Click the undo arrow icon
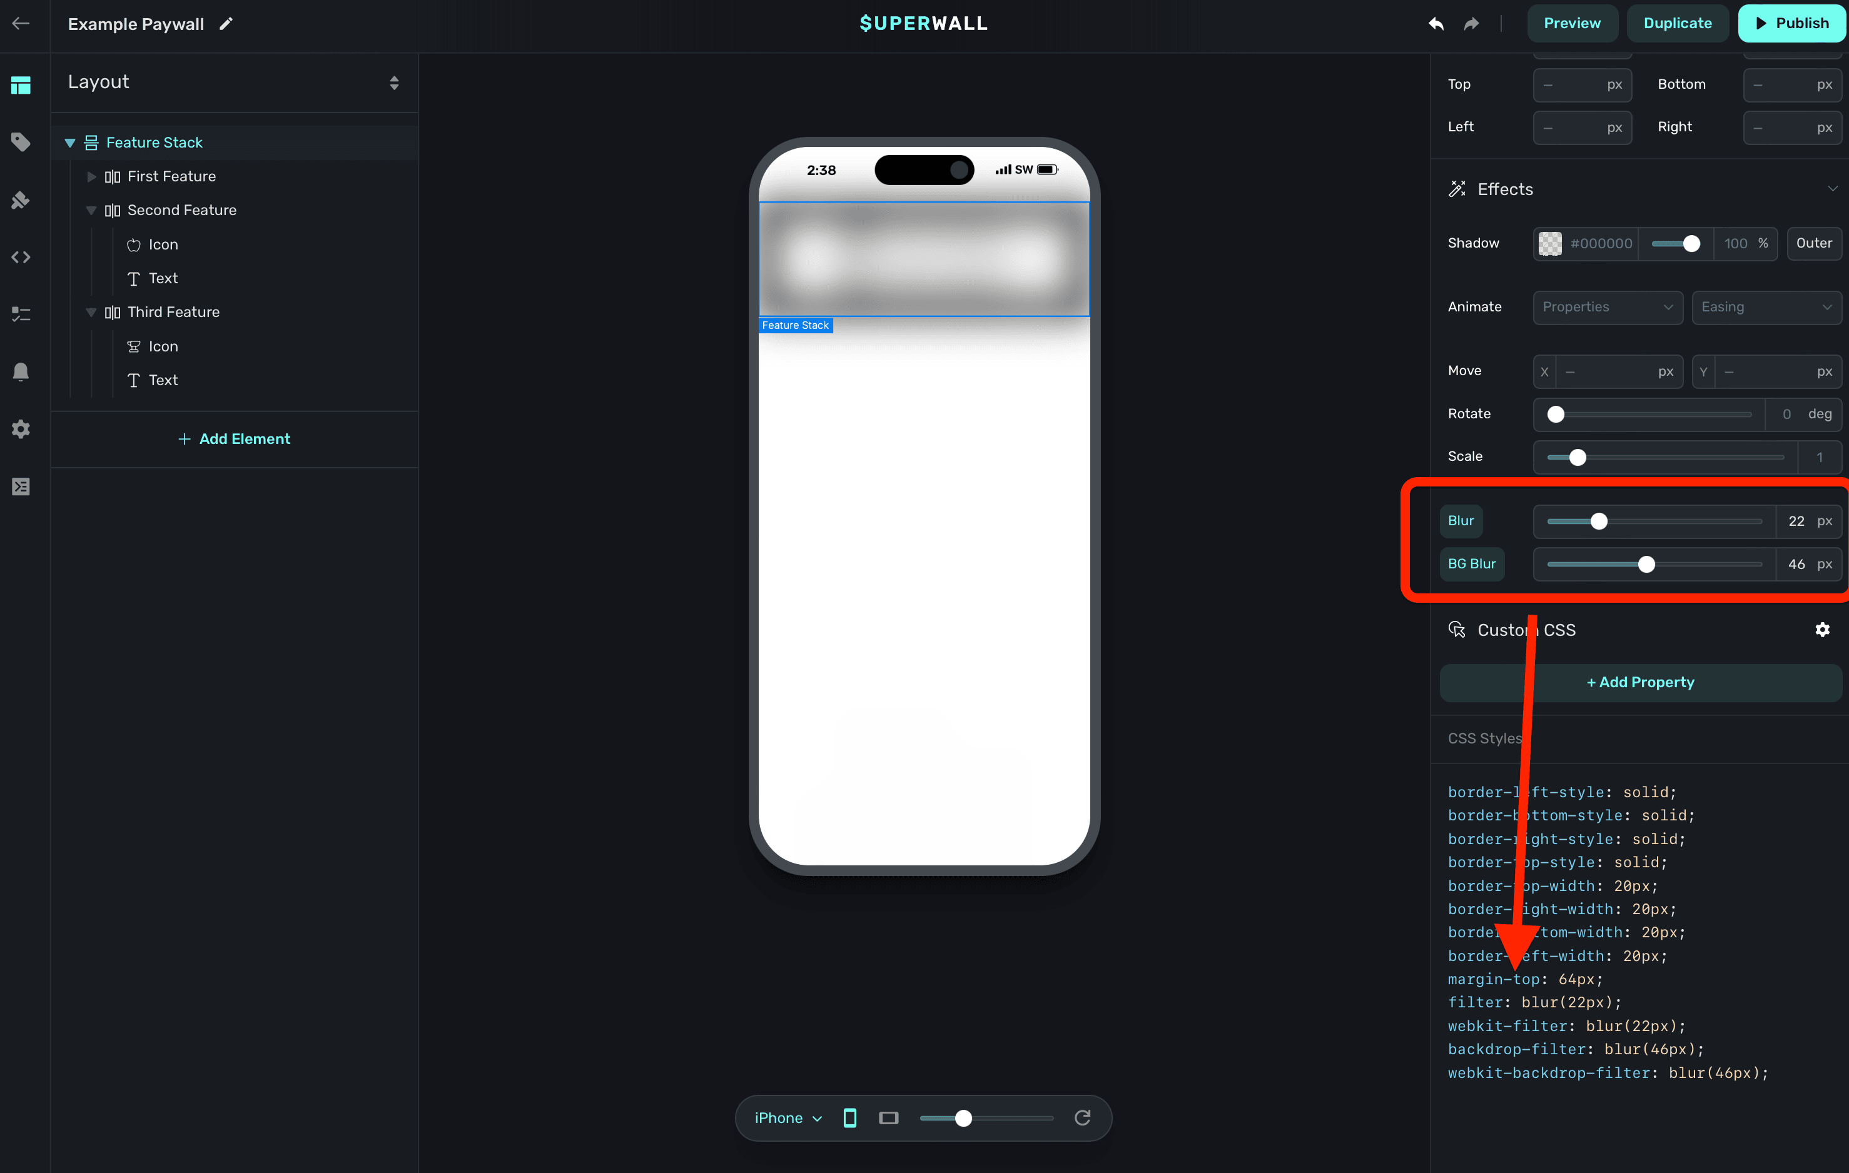 1436,24
